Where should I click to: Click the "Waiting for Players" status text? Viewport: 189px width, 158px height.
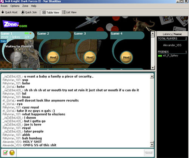(x=18, y=46)
